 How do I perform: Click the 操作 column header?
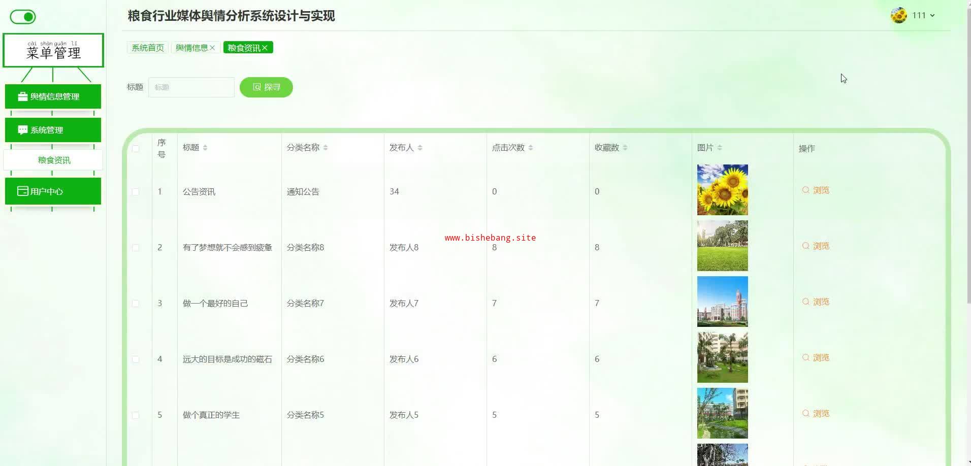806,149
